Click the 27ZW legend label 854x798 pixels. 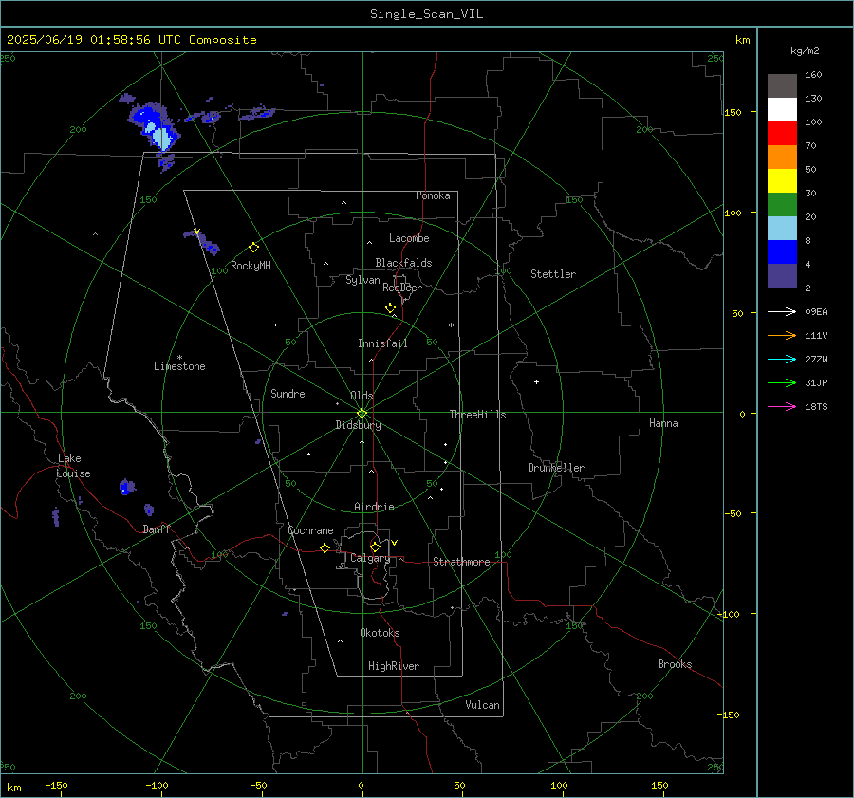[x=816, y=359]
